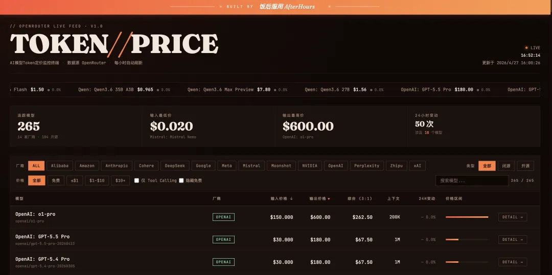Filter vendors by Anthropic
Screen dimensions: 552x275
click(117, 166)
